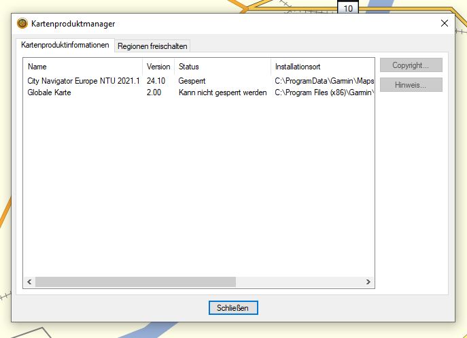
Task: Click the version number 24.10 cell
Action: pyautogui.click(x=156, y=82)
